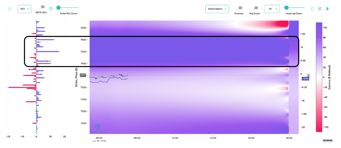
Task: Expand the strike plot to fullscreen
Action: [10, 9]
